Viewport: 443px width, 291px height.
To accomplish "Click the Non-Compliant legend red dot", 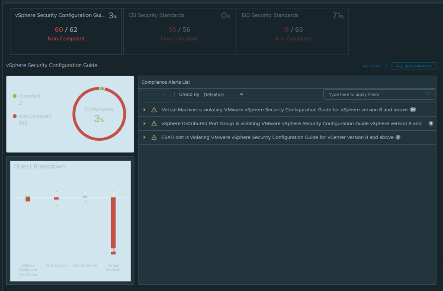I will click(15, 116).
